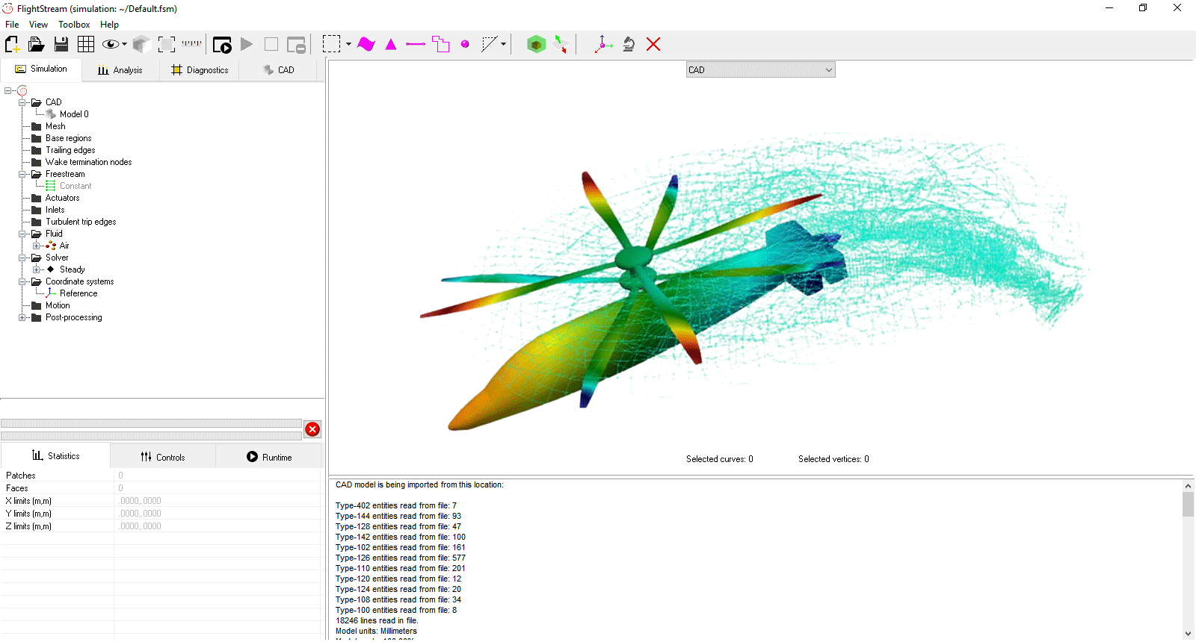This screenshot has height=642, width=1196.
Task: Select the magenta polygon boundary icon
Action: pos(441,44)
